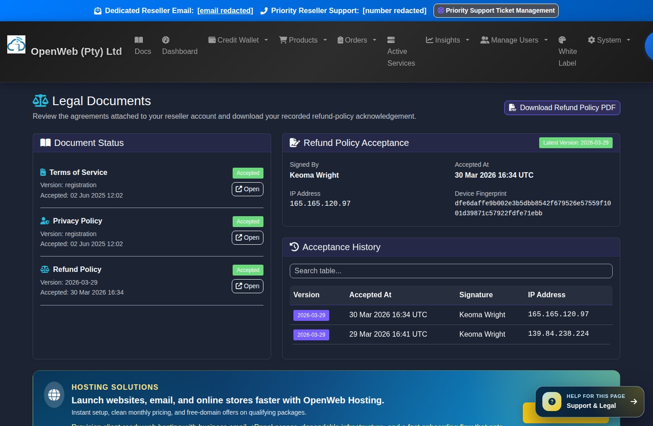Open the Help For This Page widget
The image size is (653, 426).
tap(590, 402)
